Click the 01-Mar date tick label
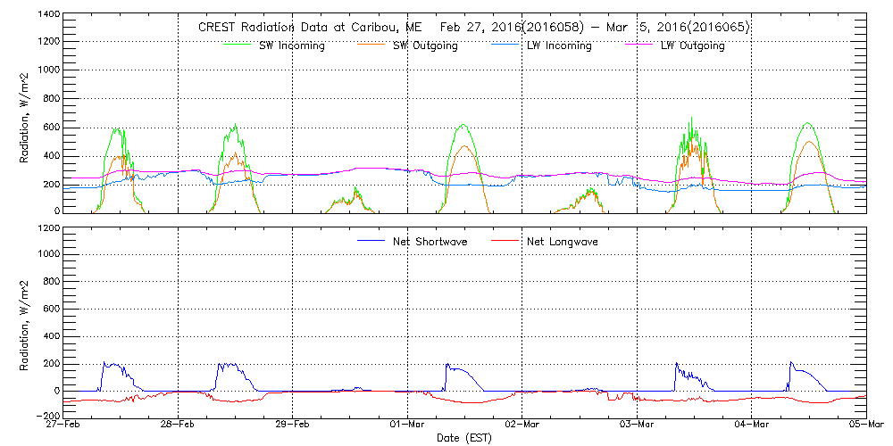The width and height of the screenshot is (893, 446). [x=407, y=425]
